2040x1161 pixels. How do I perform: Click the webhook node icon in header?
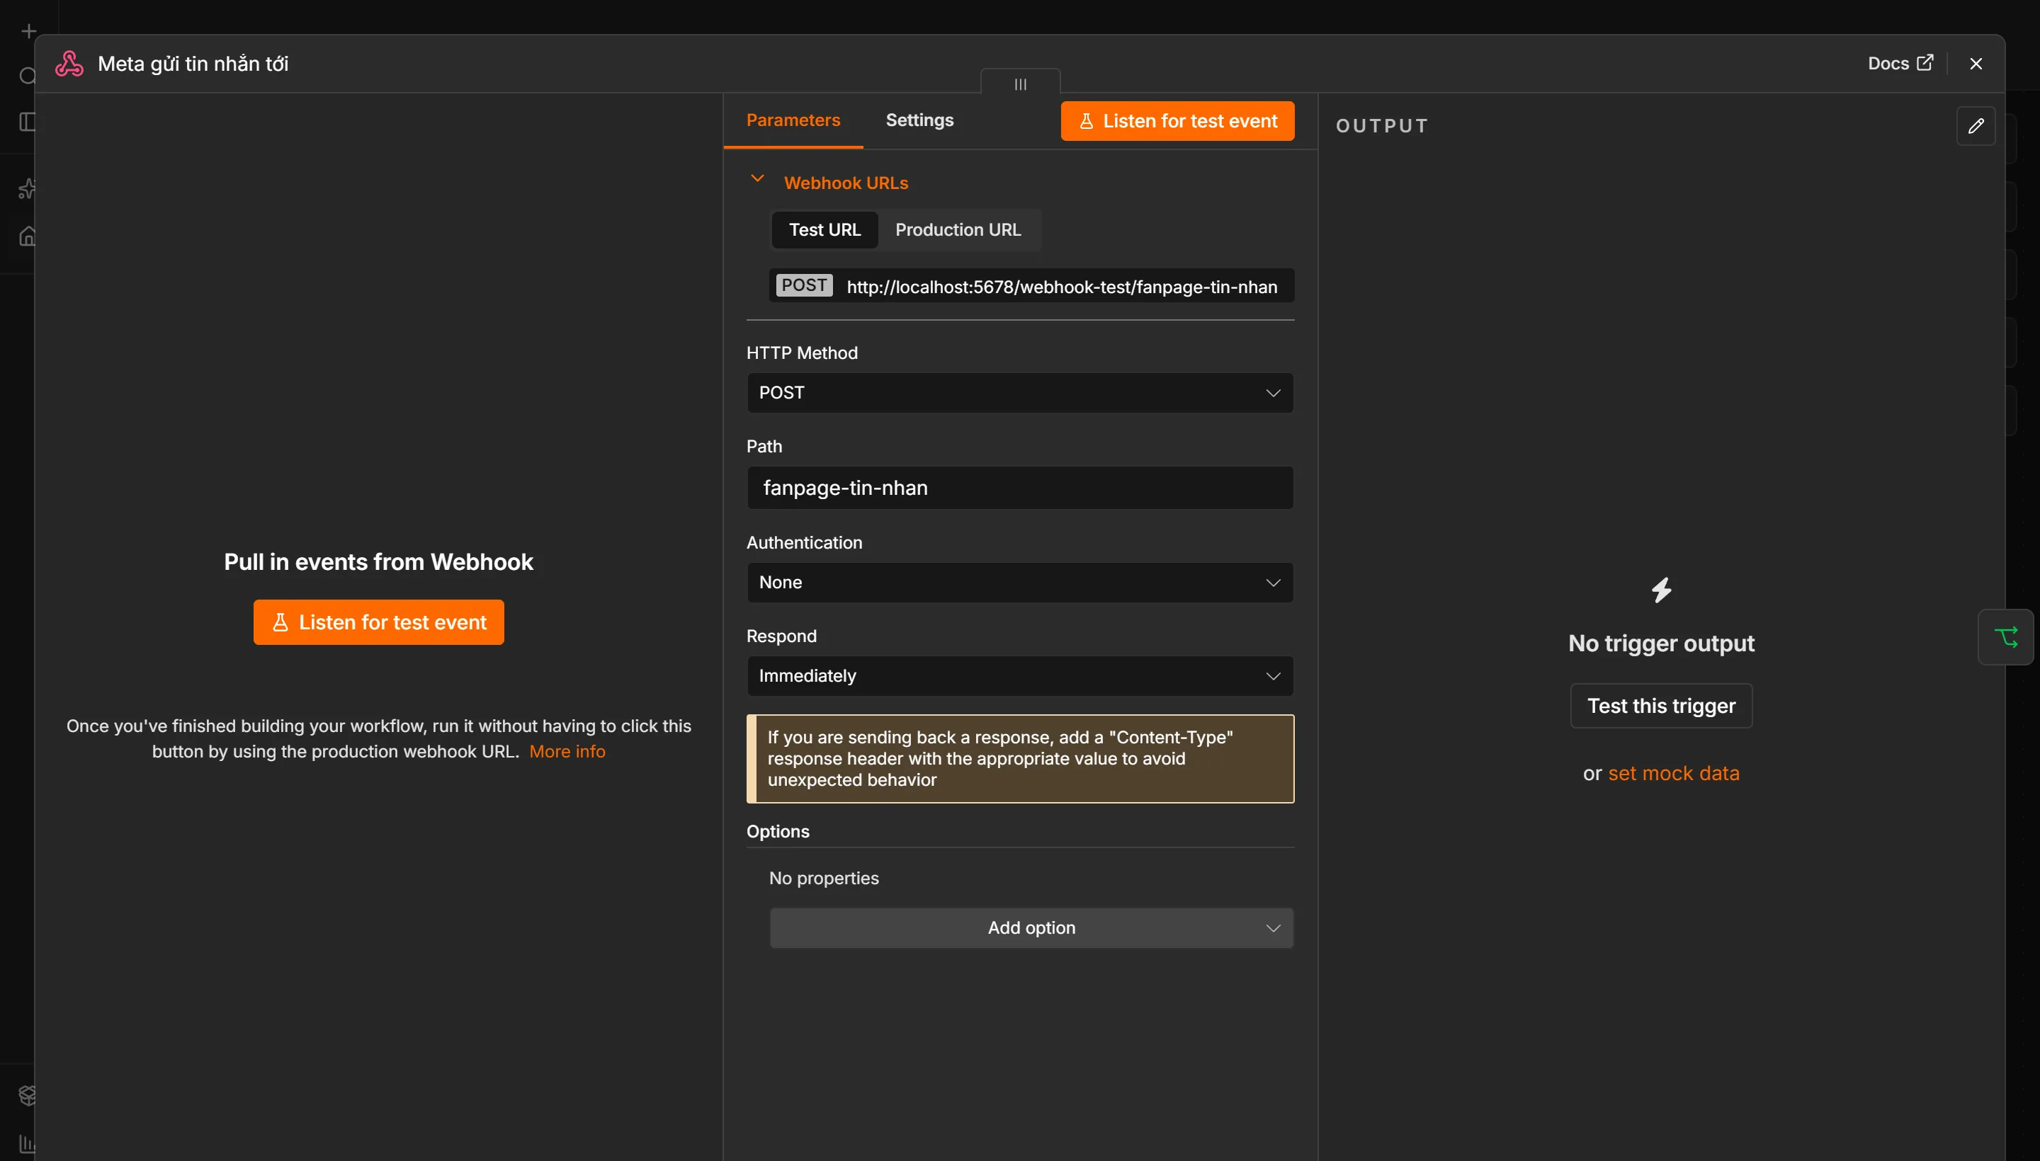(x=69, y=64)
